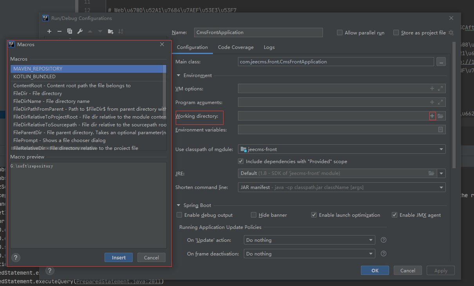
Task: Open Edit Templates wrench icon
Action: (x=80, y=31)
